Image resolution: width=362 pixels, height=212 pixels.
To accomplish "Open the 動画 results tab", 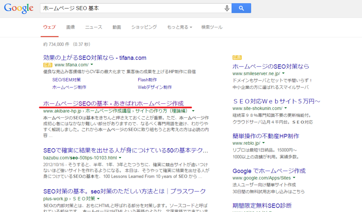I will click(117, 27).
